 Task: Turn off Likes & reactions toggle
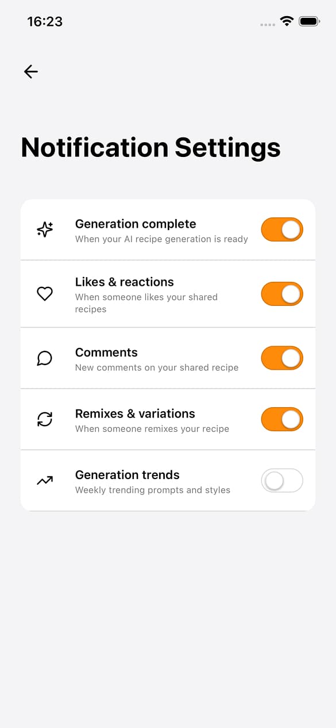(x=281, y=293)
